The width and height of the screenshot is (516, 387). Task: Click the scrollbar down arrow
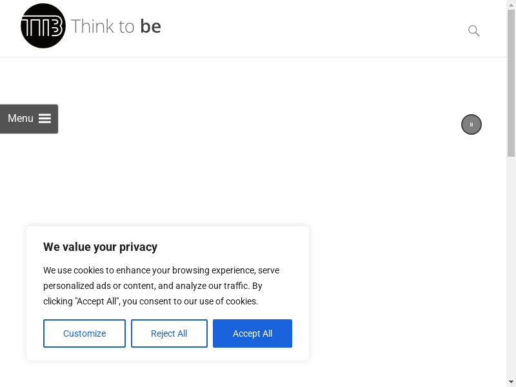511,381
